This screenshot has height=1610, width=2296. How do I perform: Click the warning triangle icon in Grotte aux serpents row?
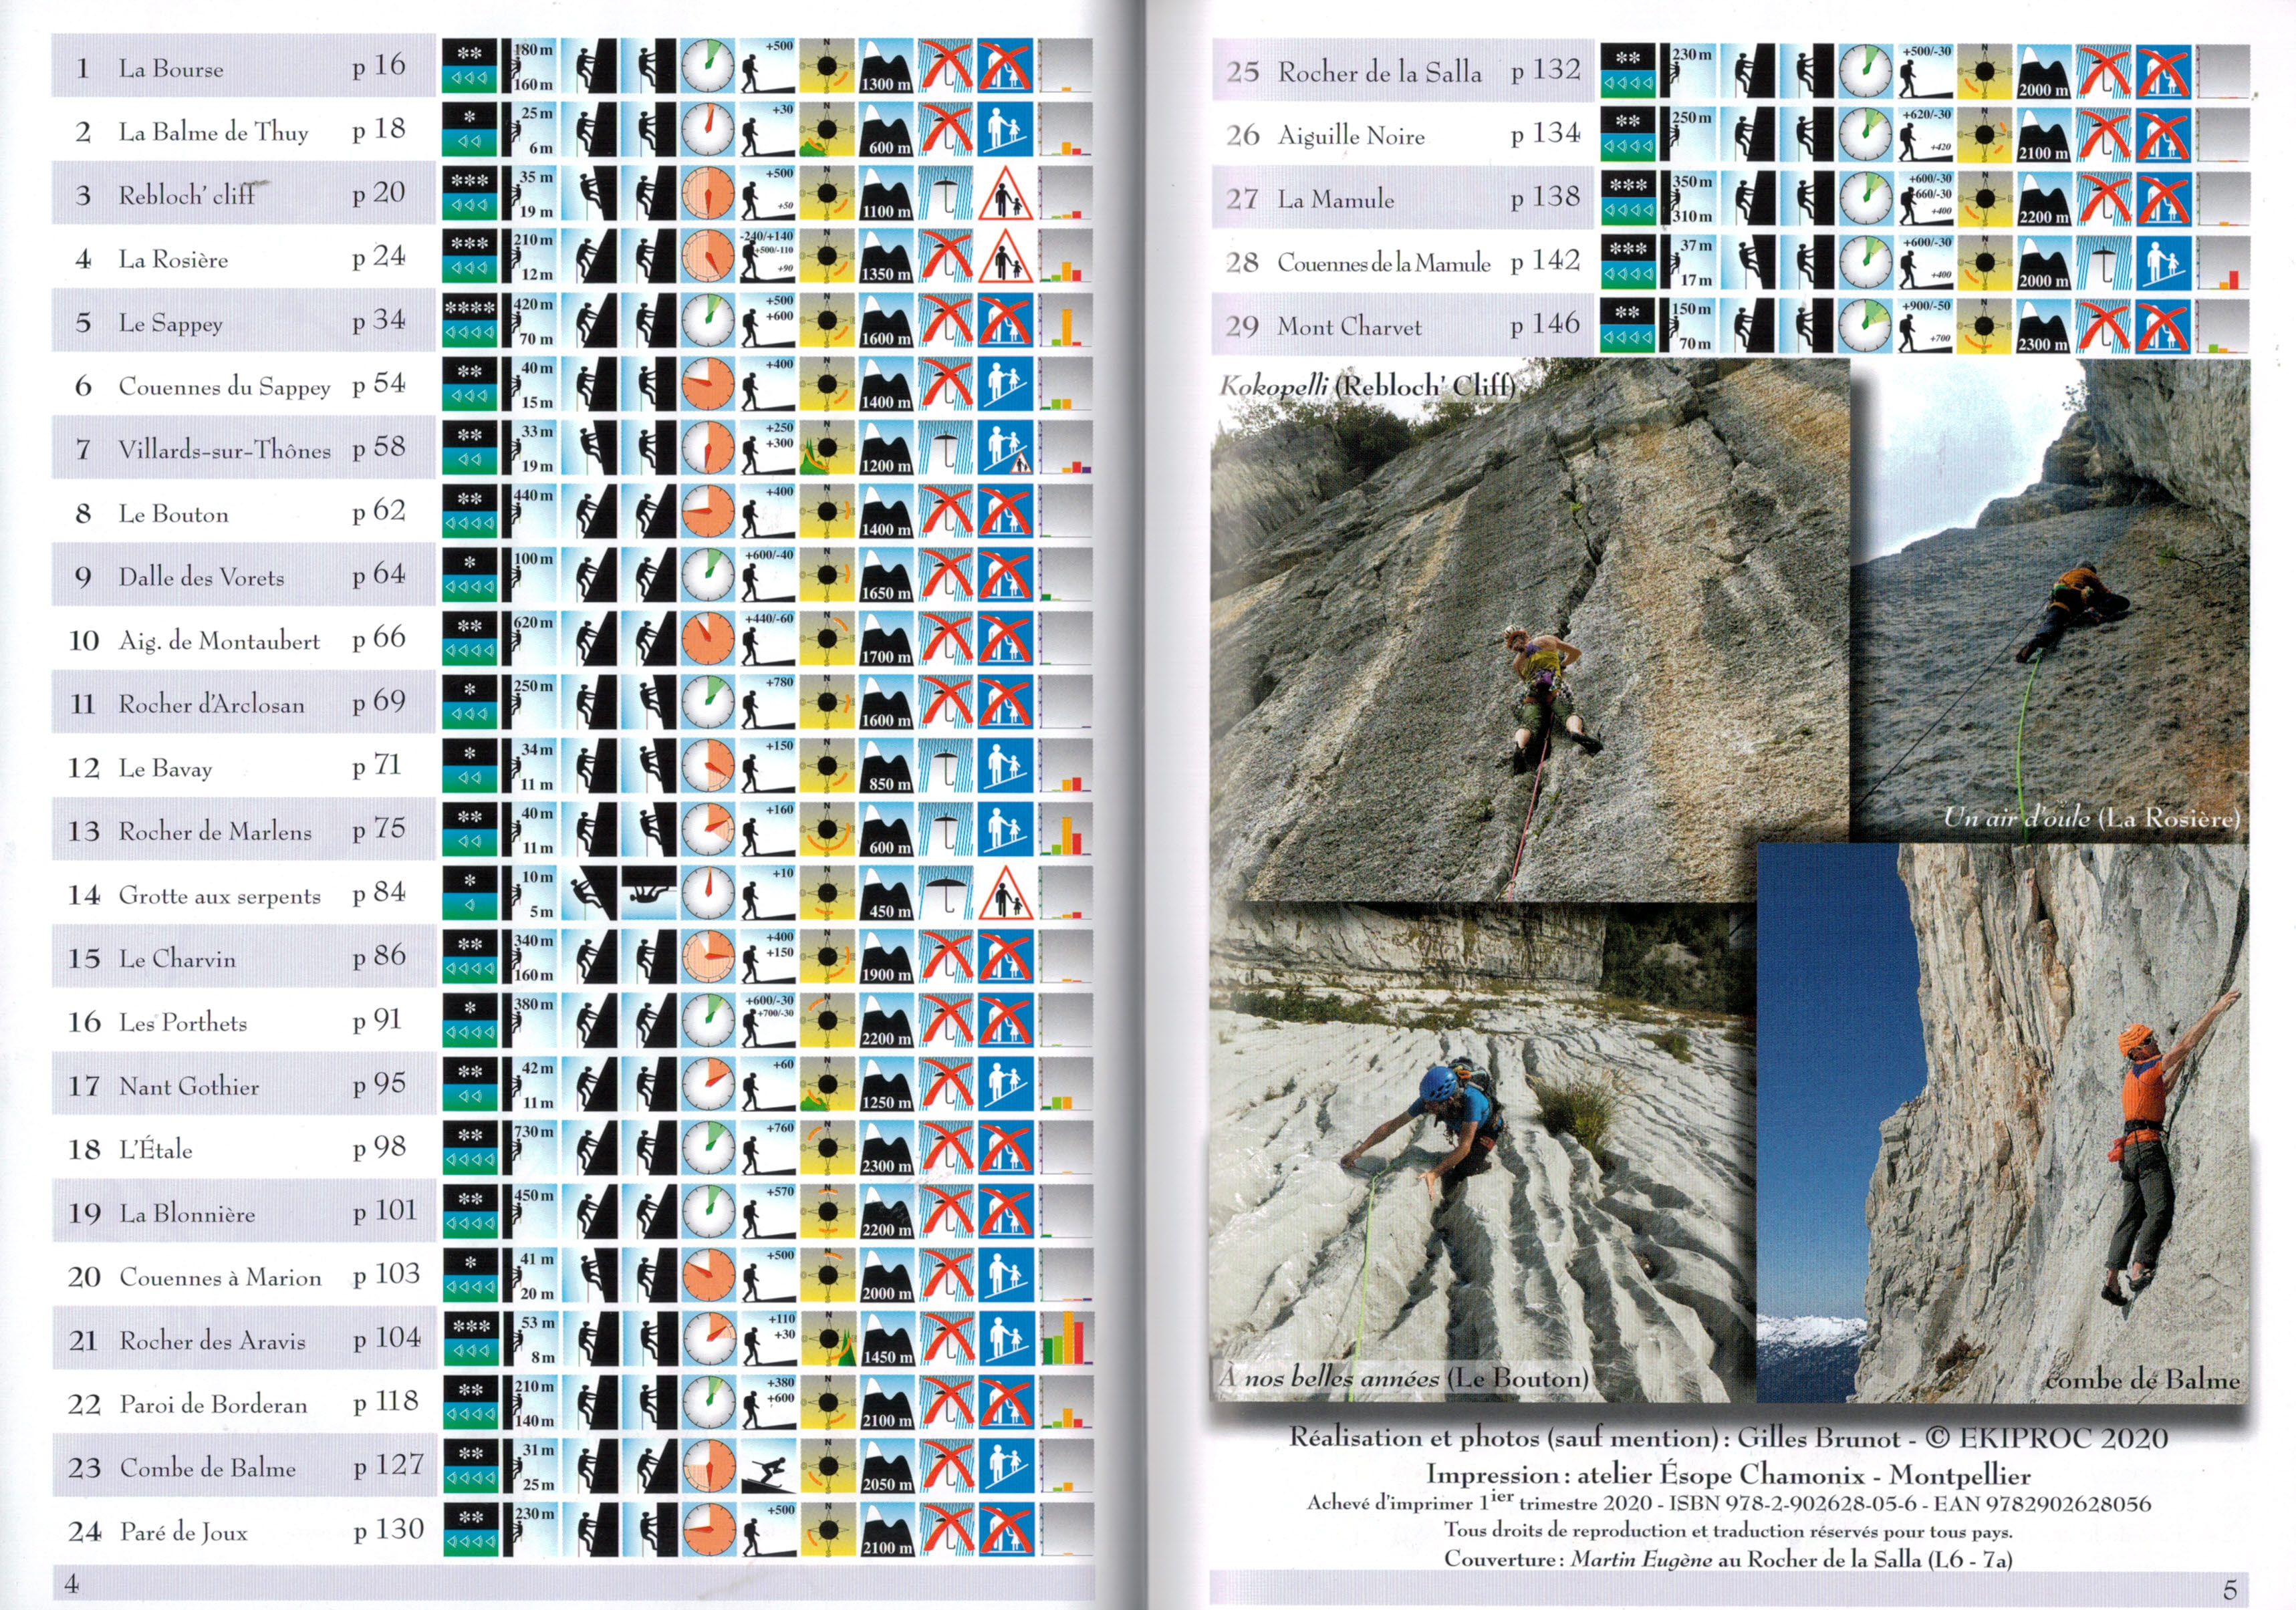(x=1005, y=893)
